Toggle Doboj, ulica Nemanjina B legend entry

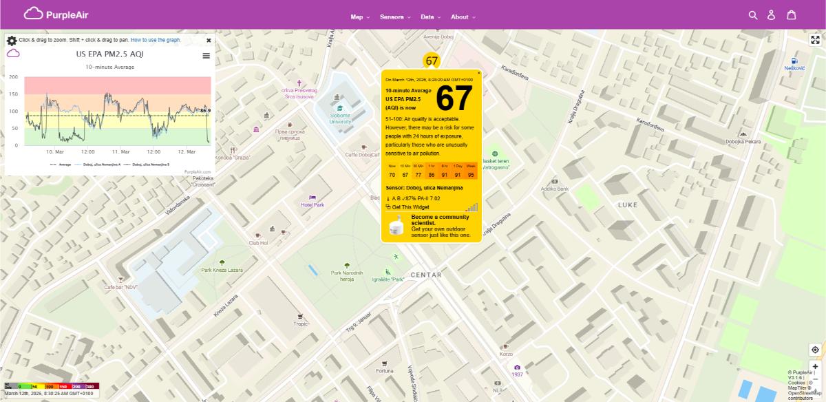point(149,165)
